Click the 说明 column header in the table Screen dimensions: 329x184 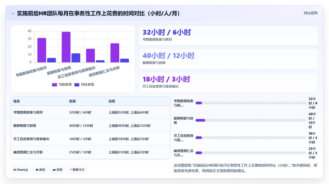click(112, 101)
